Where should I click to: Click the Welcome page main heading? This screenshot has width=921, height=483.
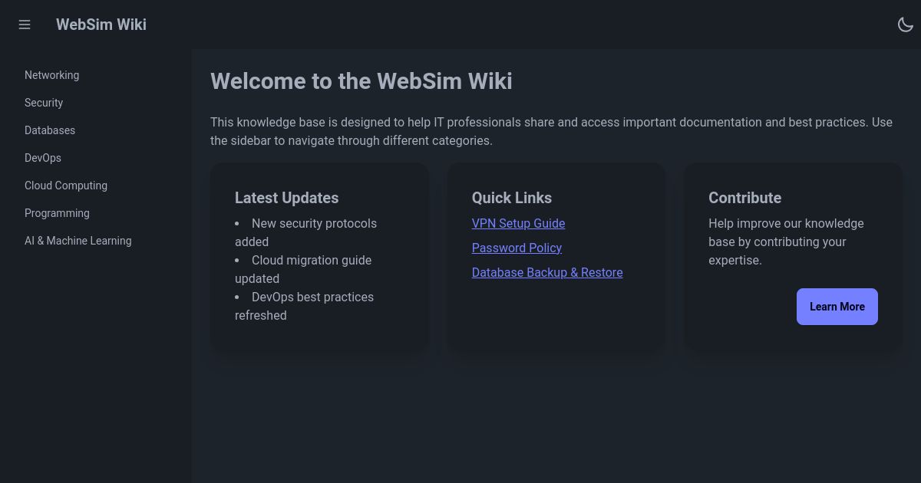[361, 81]
